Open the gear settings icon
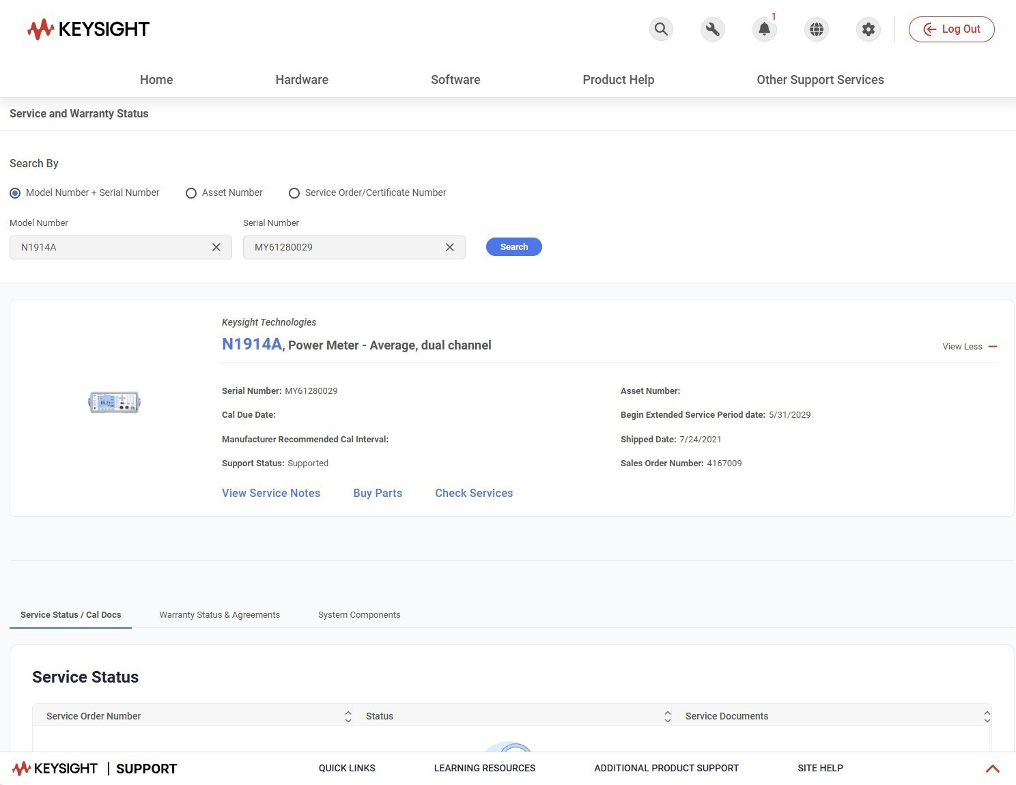1016x785 pixels. 869,29
